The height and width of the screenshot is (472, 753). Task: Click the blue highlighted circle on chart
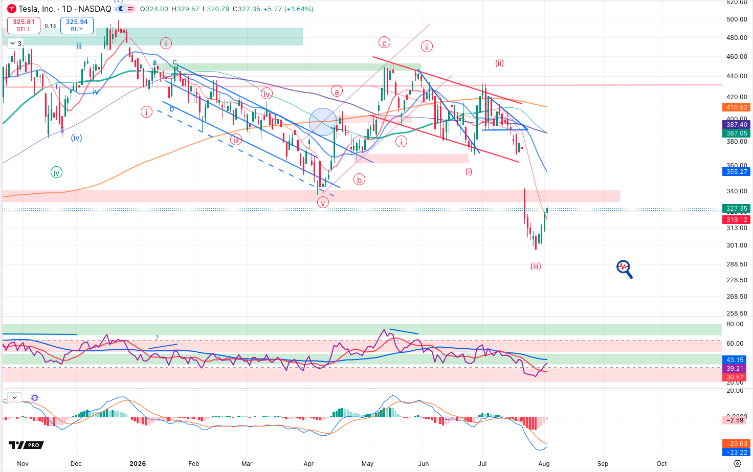click(323, 122)
